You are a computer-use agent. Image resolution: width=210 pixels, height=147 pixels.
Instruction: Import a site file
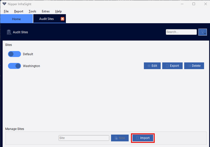(143, 138)
